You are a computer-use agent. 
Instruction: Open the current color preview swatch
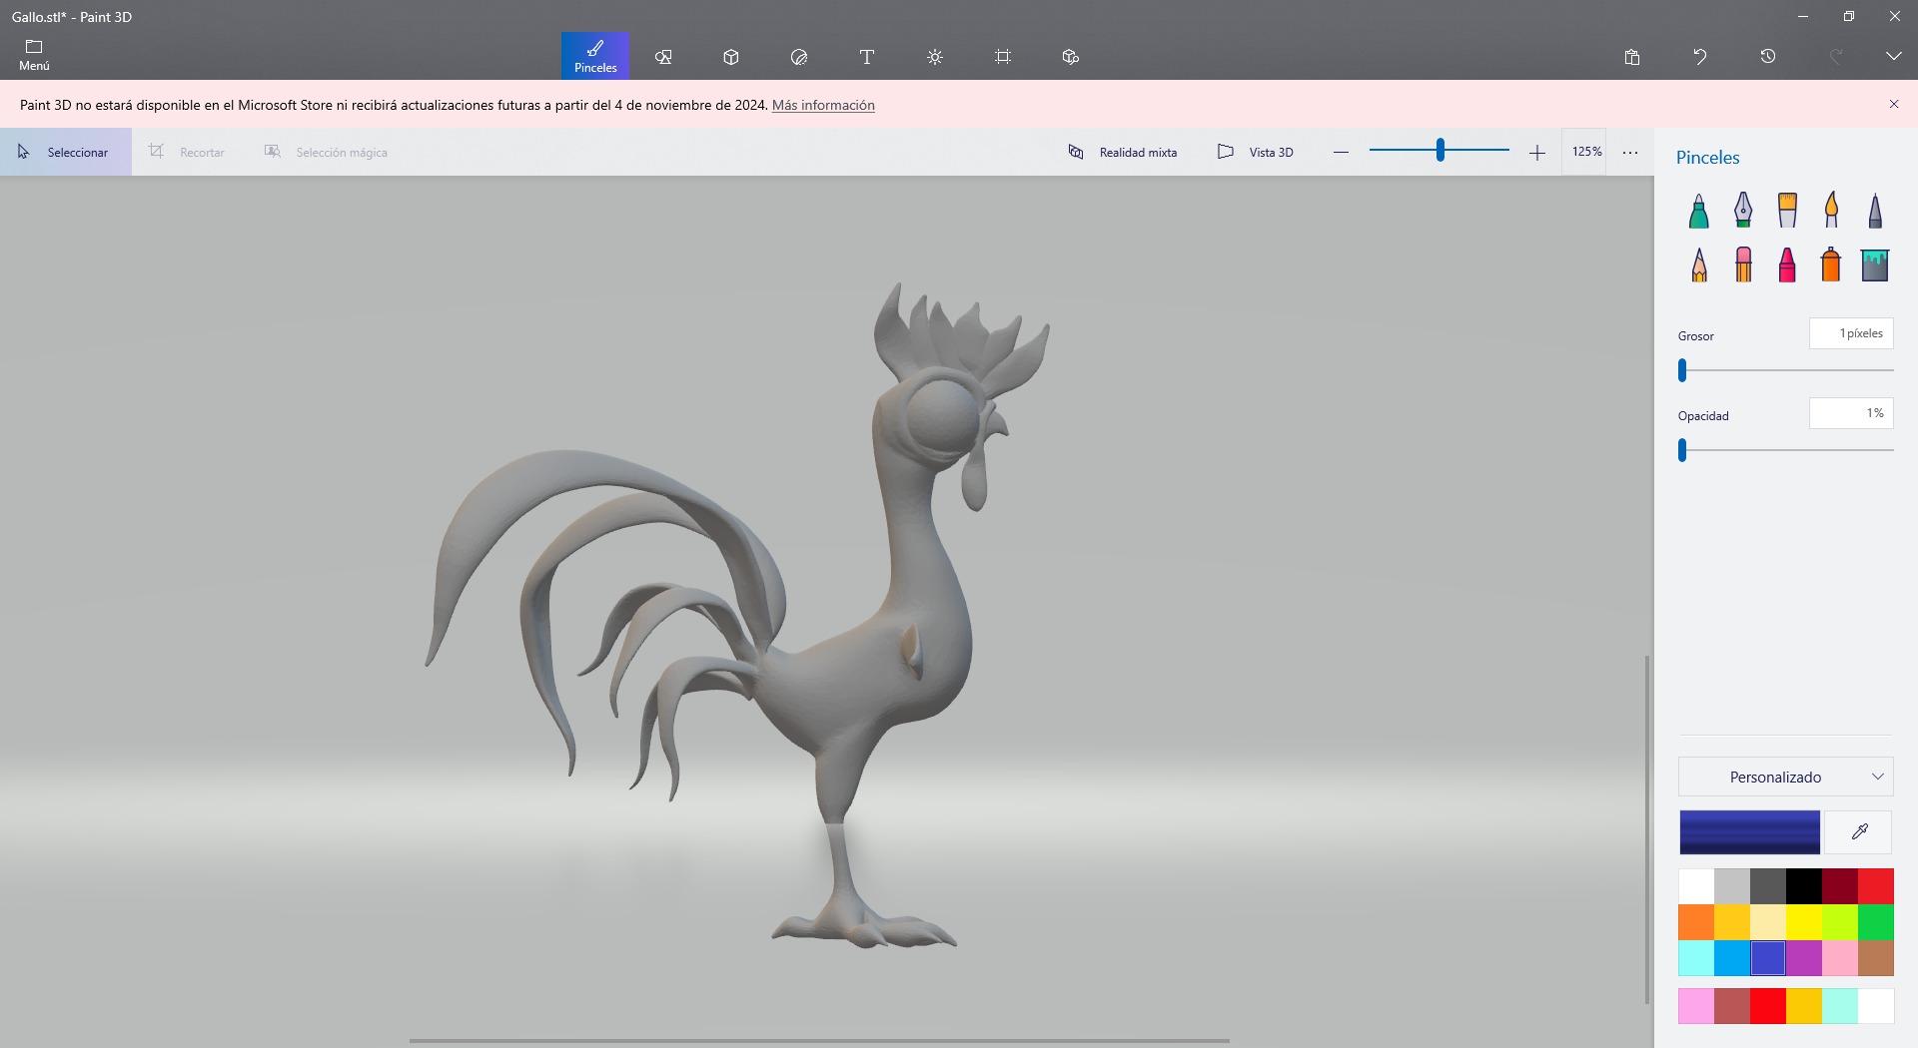1749,831
